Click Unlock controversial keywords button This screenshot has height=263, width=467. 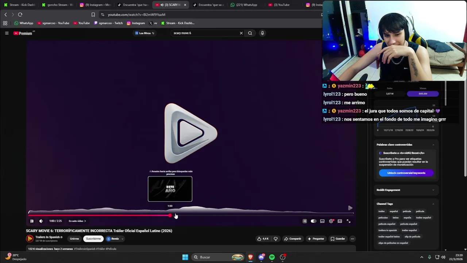406,173
